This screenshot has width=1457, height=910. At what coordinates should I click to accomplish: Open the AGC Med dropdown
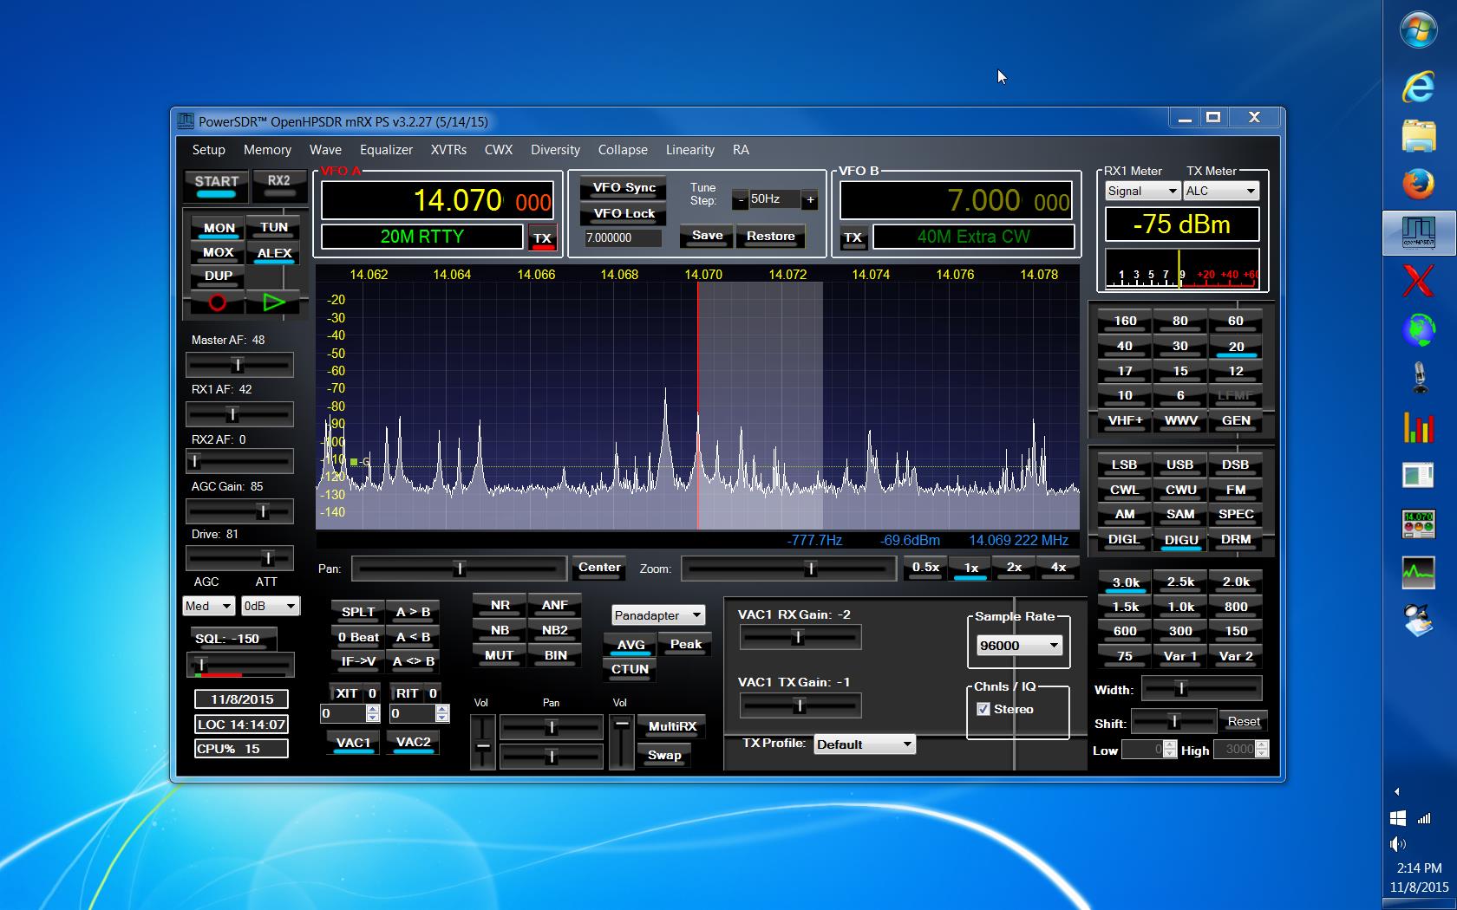point(208,606)
